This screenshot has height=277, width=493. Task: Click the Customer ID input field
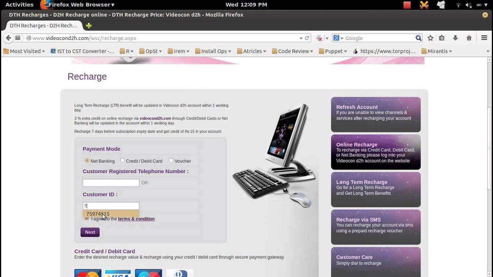coord(111,206)
